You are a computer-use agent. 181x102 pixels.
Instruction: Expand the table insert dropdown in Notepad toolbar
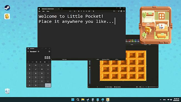pyautogui.click(x=90, y=11)
